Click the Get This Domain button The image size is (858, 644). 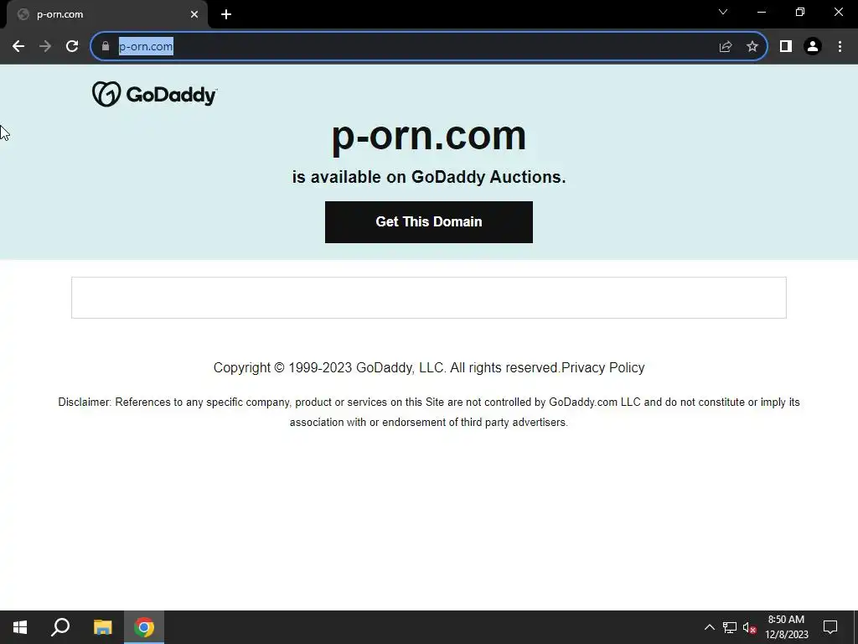428,221
